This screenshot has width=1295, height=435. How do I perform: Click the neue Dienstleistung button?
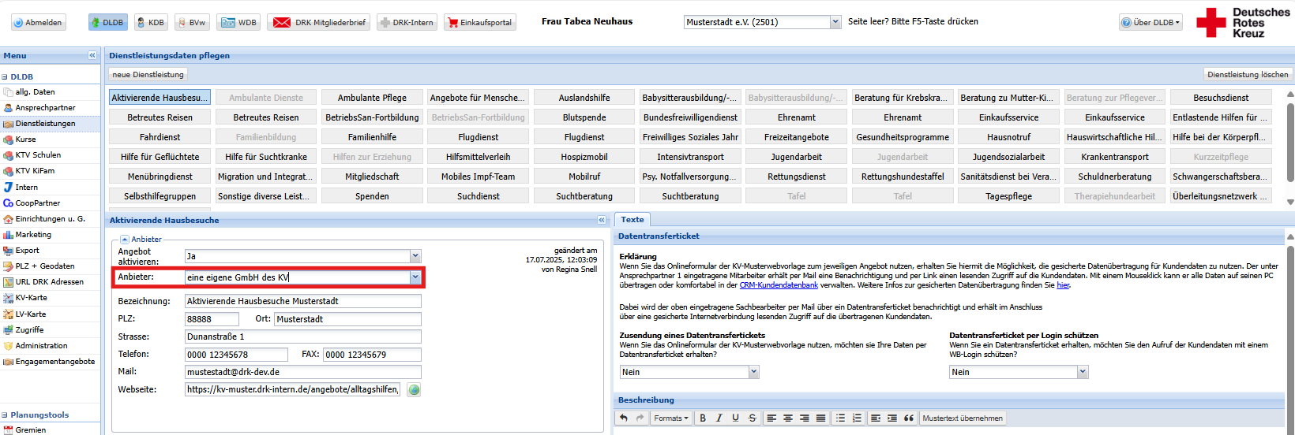148,75
